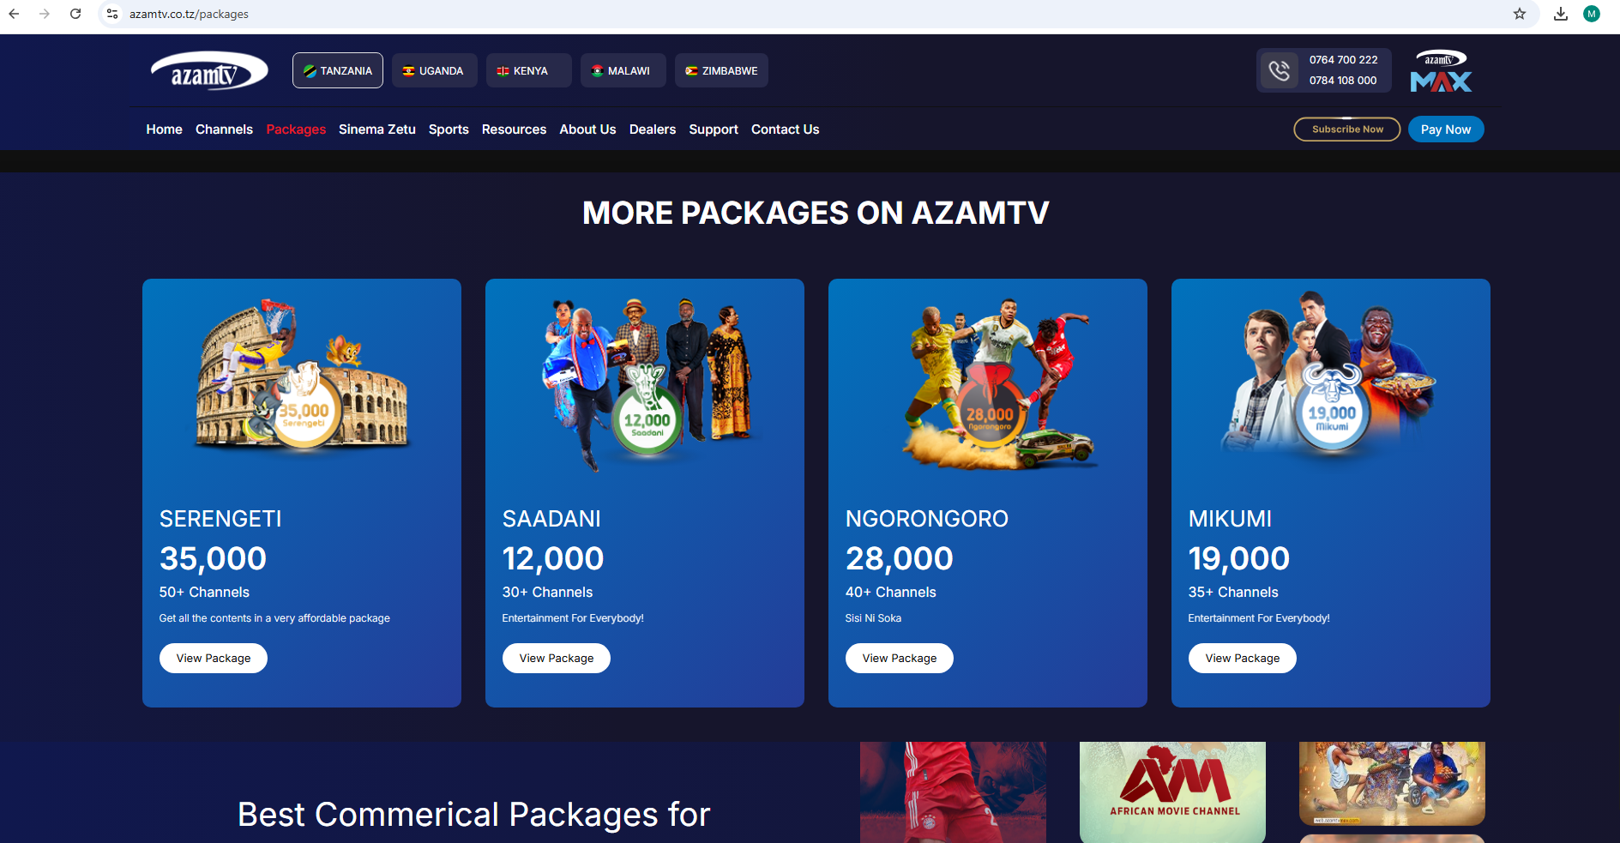Open the Chrome profile avatar
The width and height of the screenshot is (1620, 843).
tap(1592, 14)
